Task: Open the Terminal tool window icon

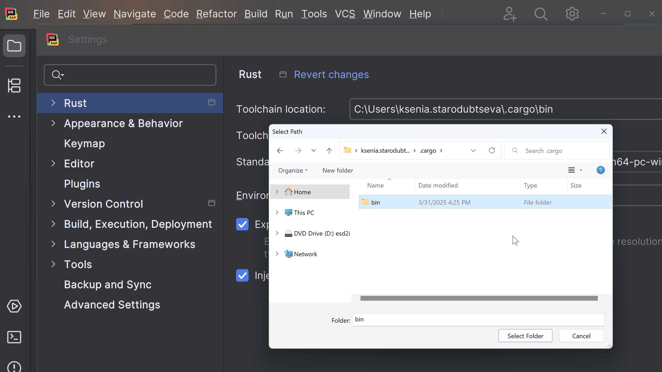Action: point(14,337)
